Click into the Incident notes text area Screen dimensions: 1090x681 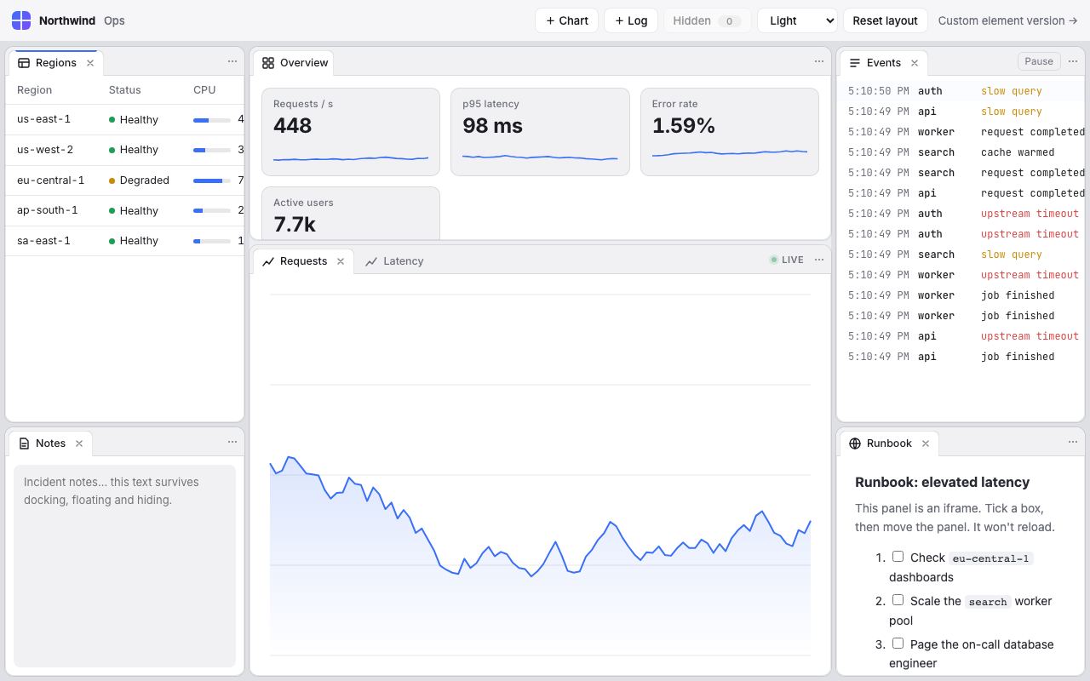click(124, 566)
